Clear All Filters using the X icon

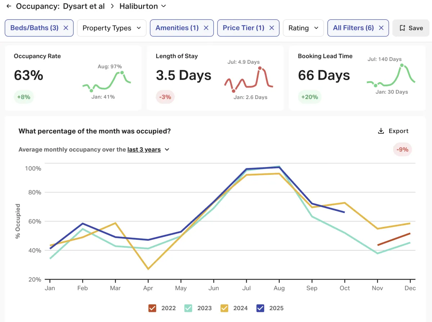pyautogui.click(x=381, y=28)
